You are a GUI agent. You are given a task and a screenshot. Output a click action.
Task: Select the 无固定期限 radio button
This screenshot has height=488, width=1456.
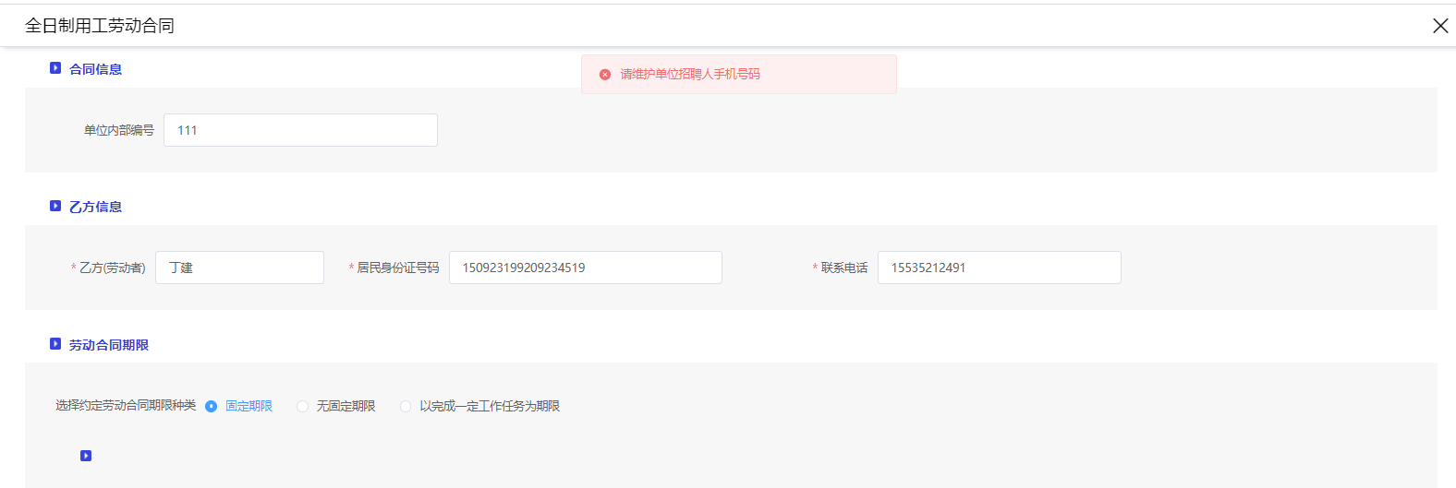coord(302,407)
